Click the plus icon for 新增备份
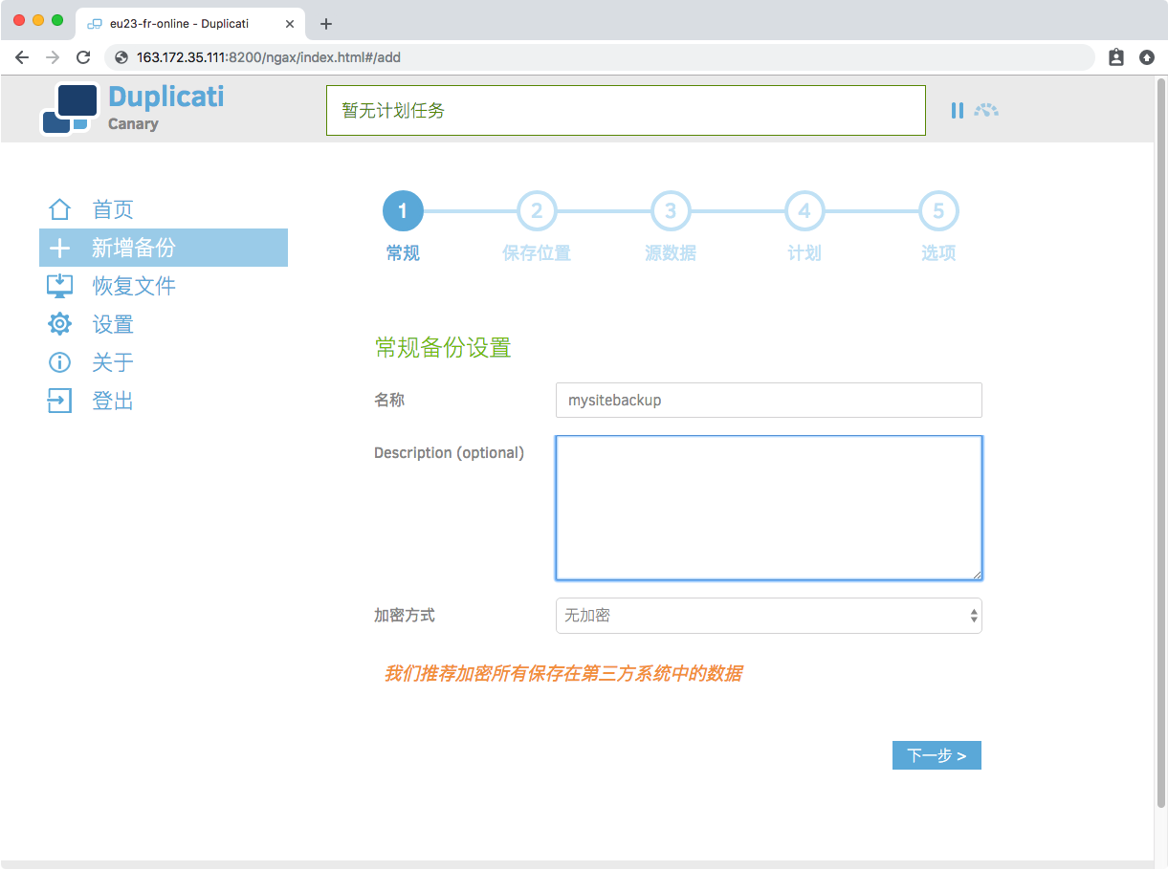The height and width of the screenshot is (870, 1168). point(59,249)
